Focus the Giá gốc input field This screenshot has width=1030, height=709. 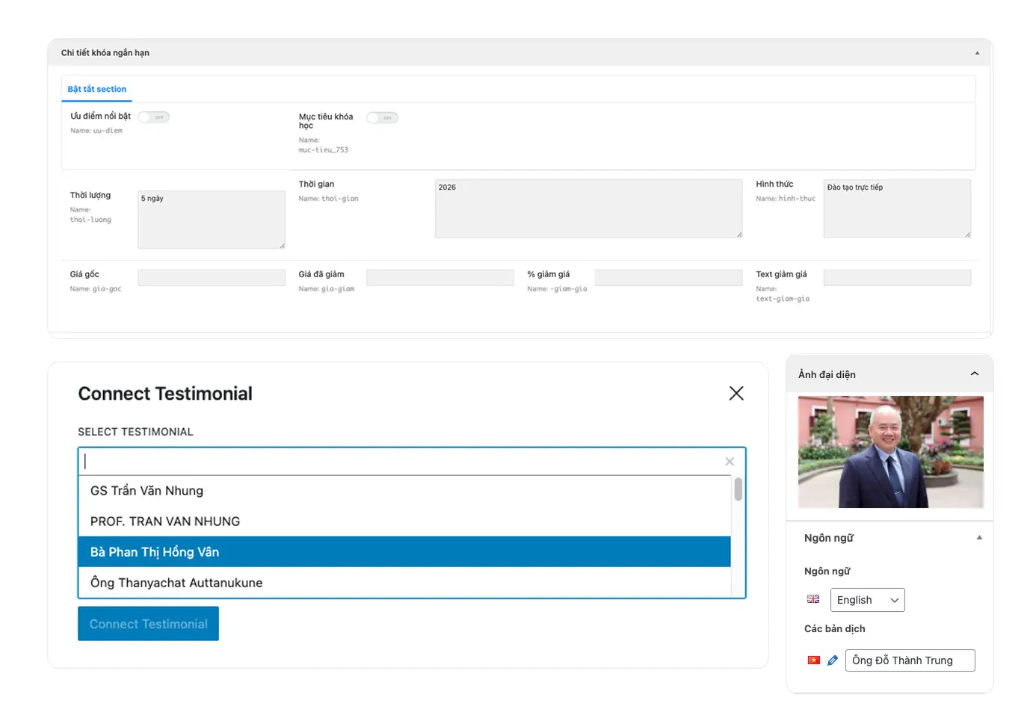click(x=212, y=278)
